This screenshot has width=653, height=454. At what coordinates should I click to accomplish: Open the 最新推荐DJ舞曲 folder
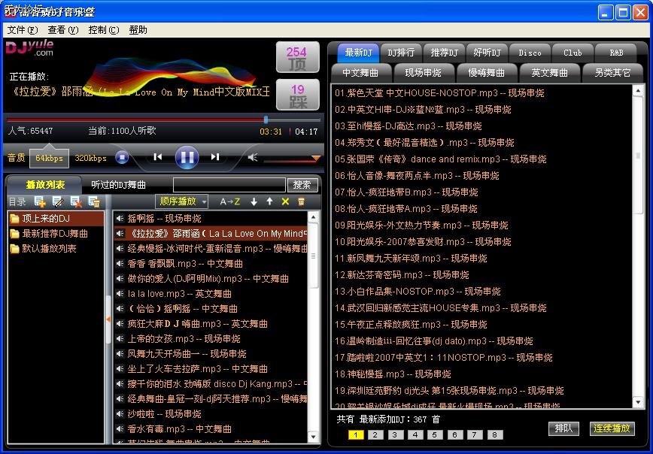pos(55,234)
